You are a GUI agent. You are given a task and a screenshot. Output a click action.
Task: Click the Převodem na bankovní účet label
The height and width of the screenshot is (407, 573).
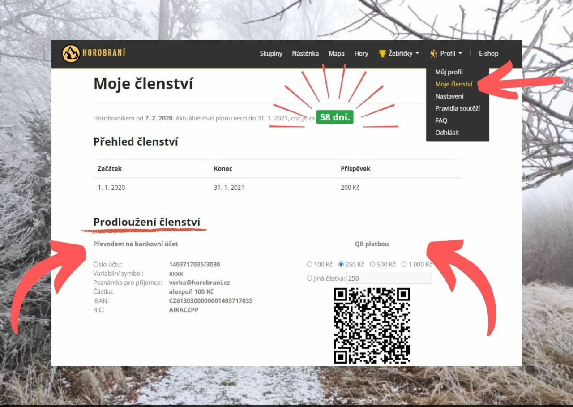point(136,244)
